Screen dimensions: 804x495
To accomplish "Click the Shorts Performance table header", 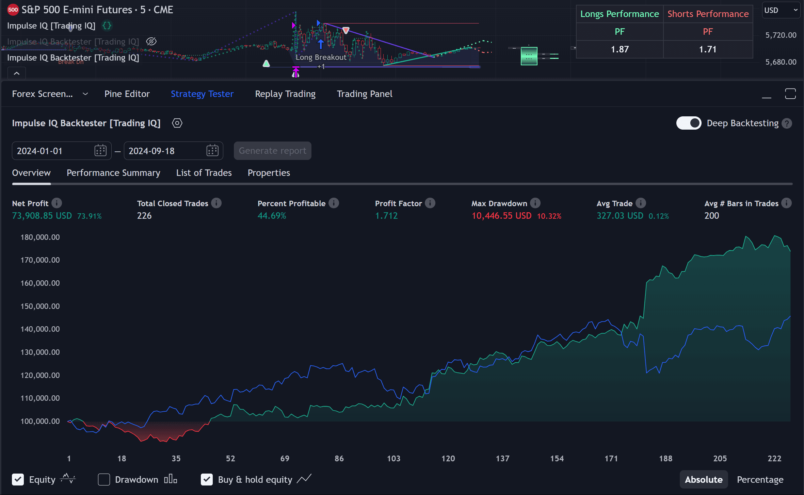I will click(708, 14).
